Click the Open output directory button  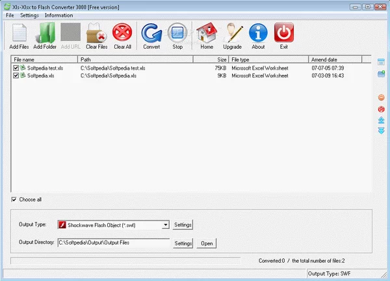coord(207,243)
